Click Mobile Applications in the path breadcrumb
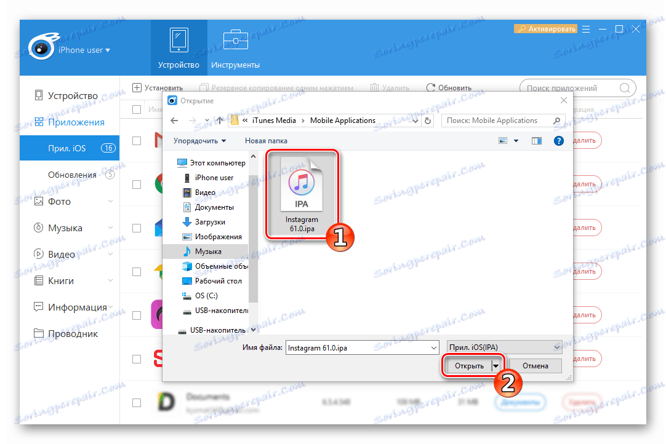666x444 pixels. (x=343, y=121)
